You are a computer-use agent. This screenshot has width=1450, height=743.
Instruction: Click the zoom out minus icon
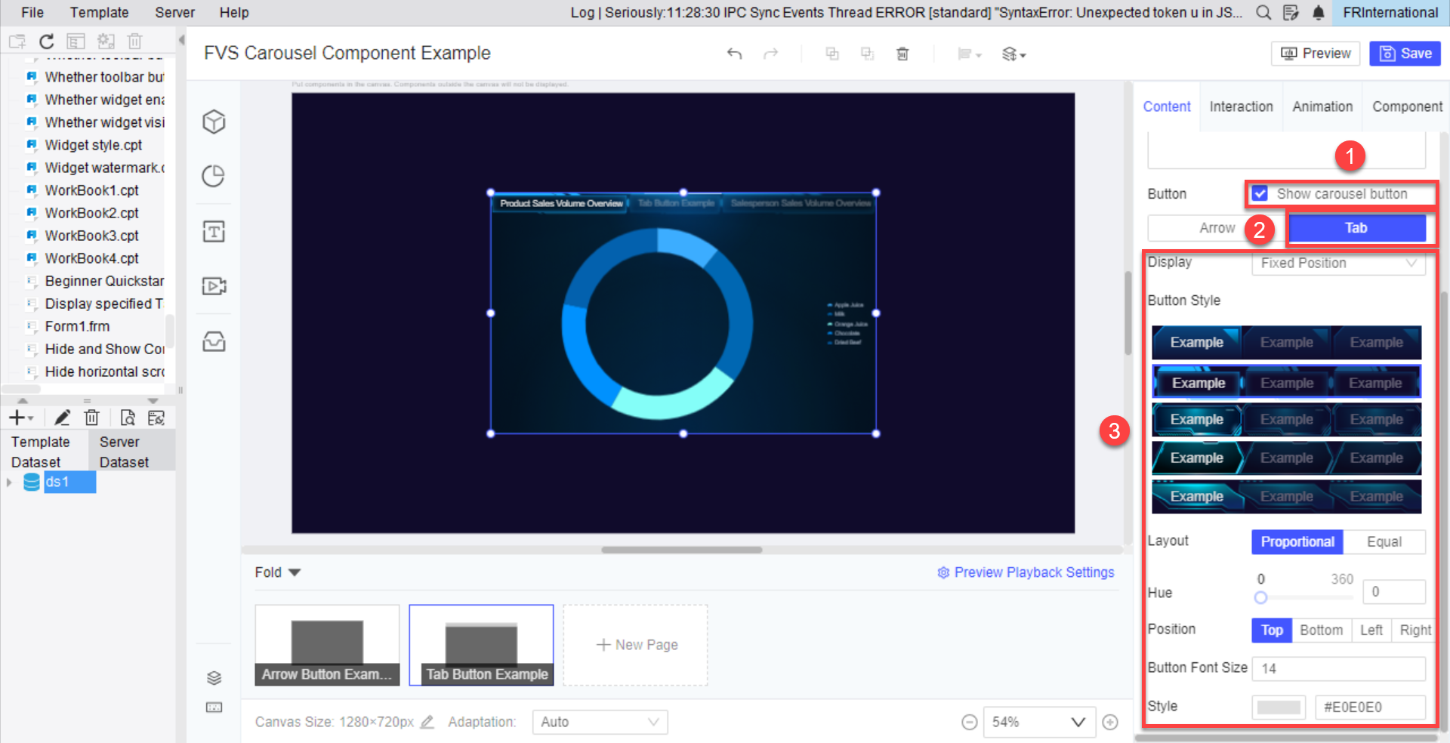pyautogui.click(x=970, y=723)
